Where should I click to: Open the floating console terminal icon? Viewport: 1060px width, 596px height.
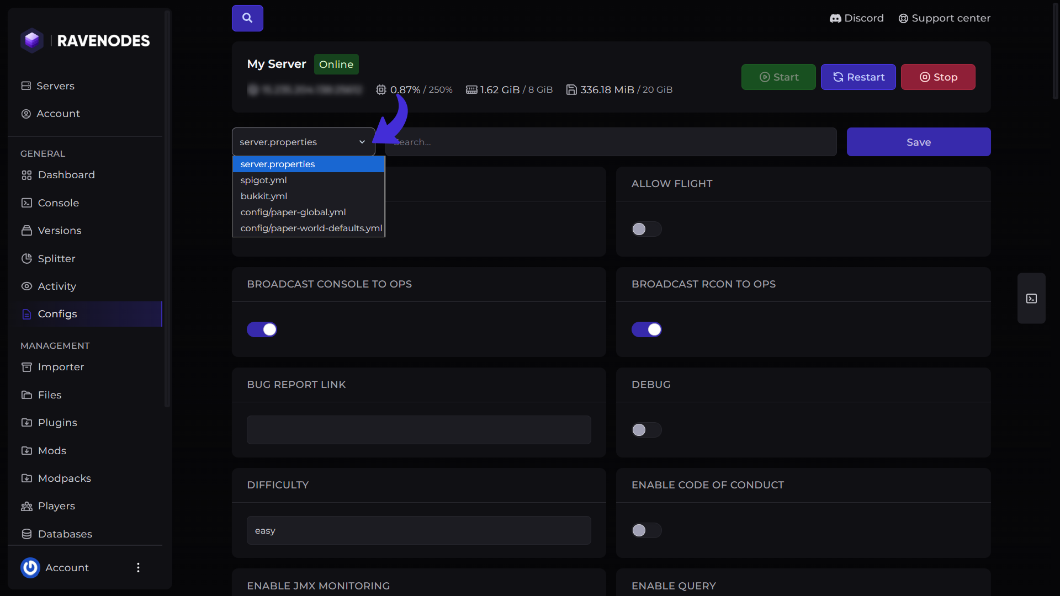(x=1031, y=299)
